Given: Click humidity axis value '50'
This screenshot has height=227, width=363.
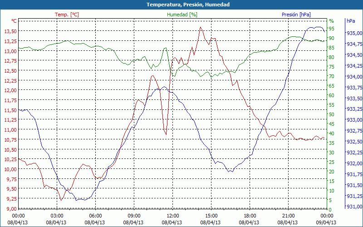Looking at the screenshot, I should point(332,114).
